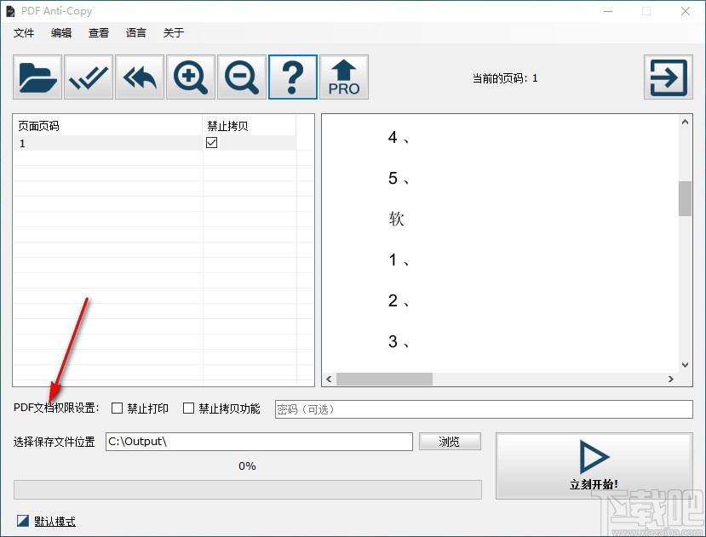Click 浏览 to choose output folder
Screen dimensions: 706x537
click(x=450, y=441)
